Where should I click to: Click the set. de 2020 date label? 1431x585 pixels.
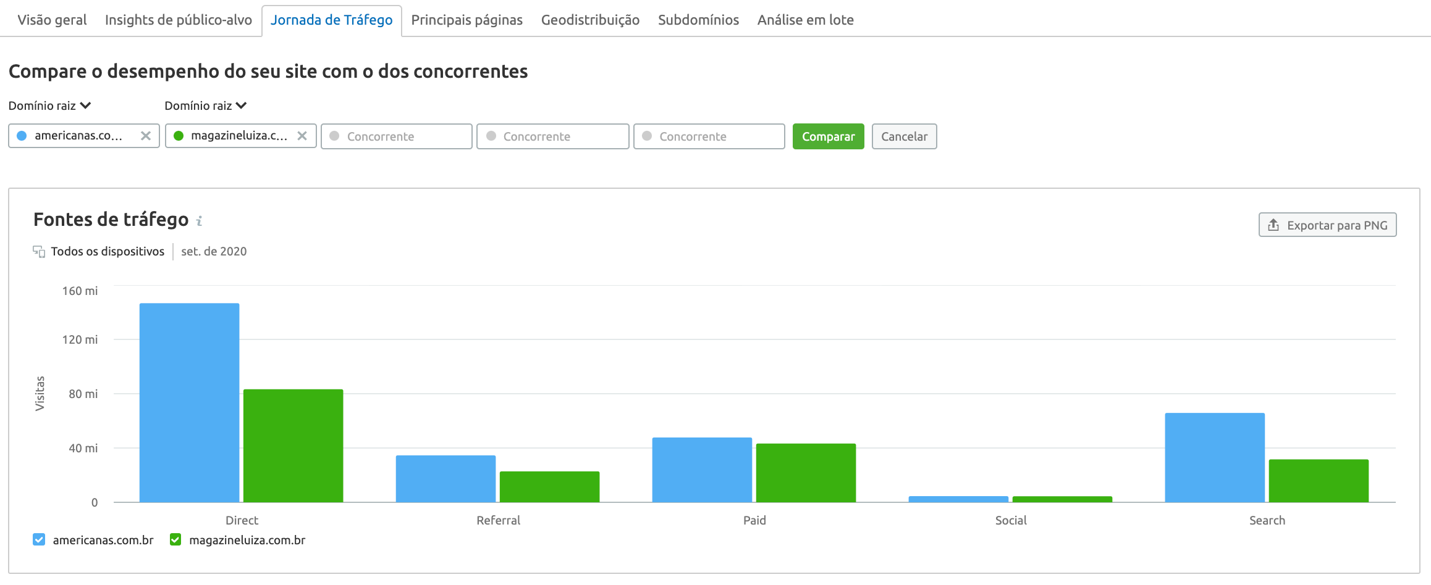point(214,251)
